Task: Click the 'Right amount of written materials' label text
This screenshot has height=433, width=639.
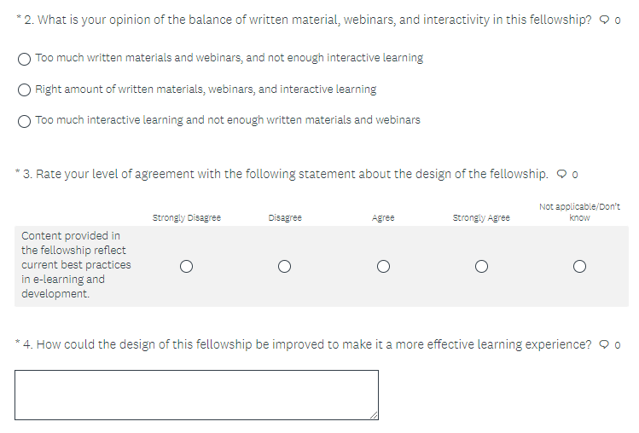Action: pos(206,89)
